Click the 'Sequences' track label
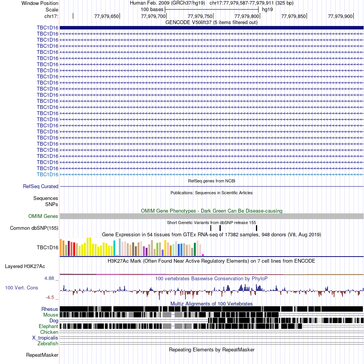The image size is (364, 364). (46, 198)
